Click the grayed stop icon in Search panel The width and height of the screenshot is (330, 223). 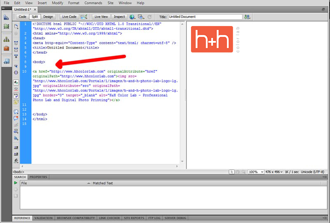click(x=16, y=189)
